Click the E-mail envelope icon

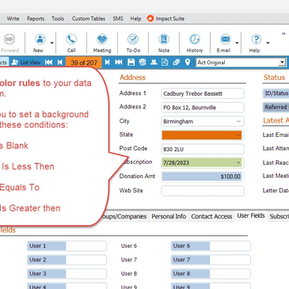pyautogui.click(x=226, y=39)
